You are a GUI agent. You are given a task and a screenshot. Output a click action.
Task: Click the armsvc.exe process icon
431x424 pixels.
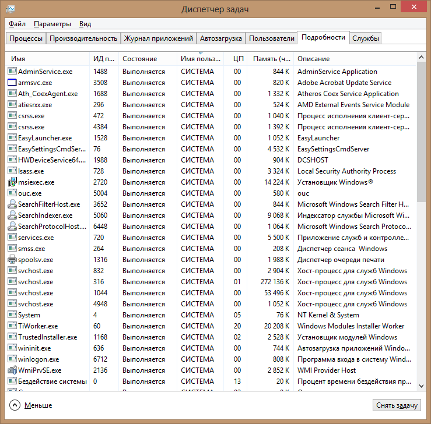(x=12, y=82)
